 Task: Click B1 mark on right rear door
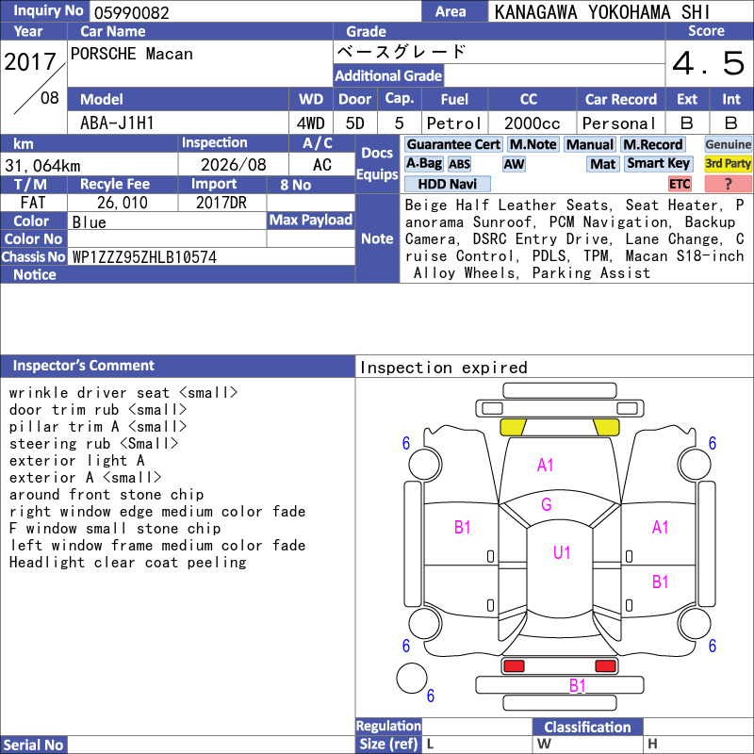click(661, 582)
